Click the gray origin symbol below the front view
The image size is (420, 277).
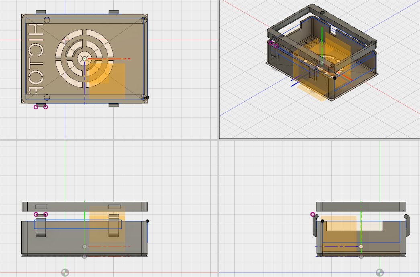click(65, 273)
